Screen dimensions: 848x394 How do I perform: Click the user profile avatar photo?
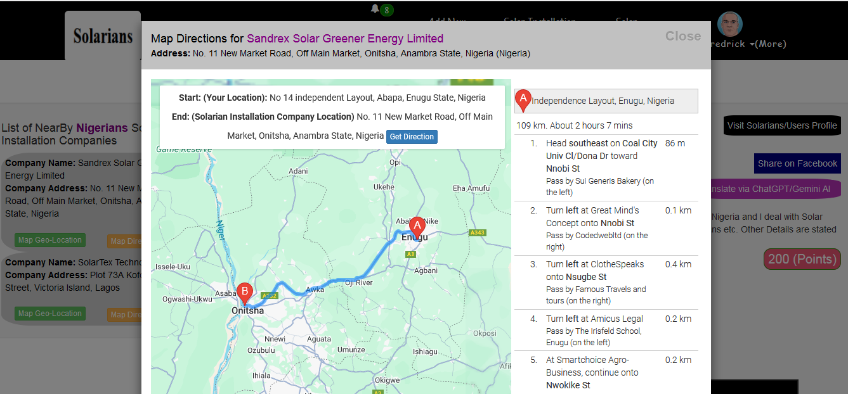click(x=730, y=24)
